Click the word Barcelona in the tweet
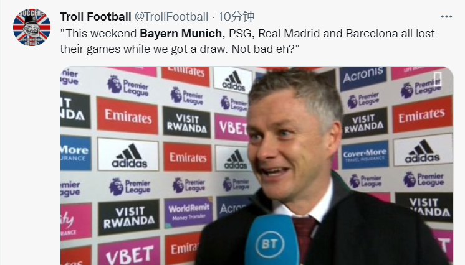Screen dimensions: 465x265 click(x=372, y=34)
